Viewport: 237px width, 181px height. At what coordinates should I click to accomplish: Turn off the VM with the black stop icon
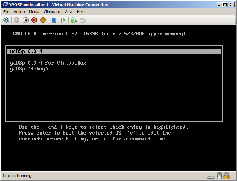click(x=26, y=20)
